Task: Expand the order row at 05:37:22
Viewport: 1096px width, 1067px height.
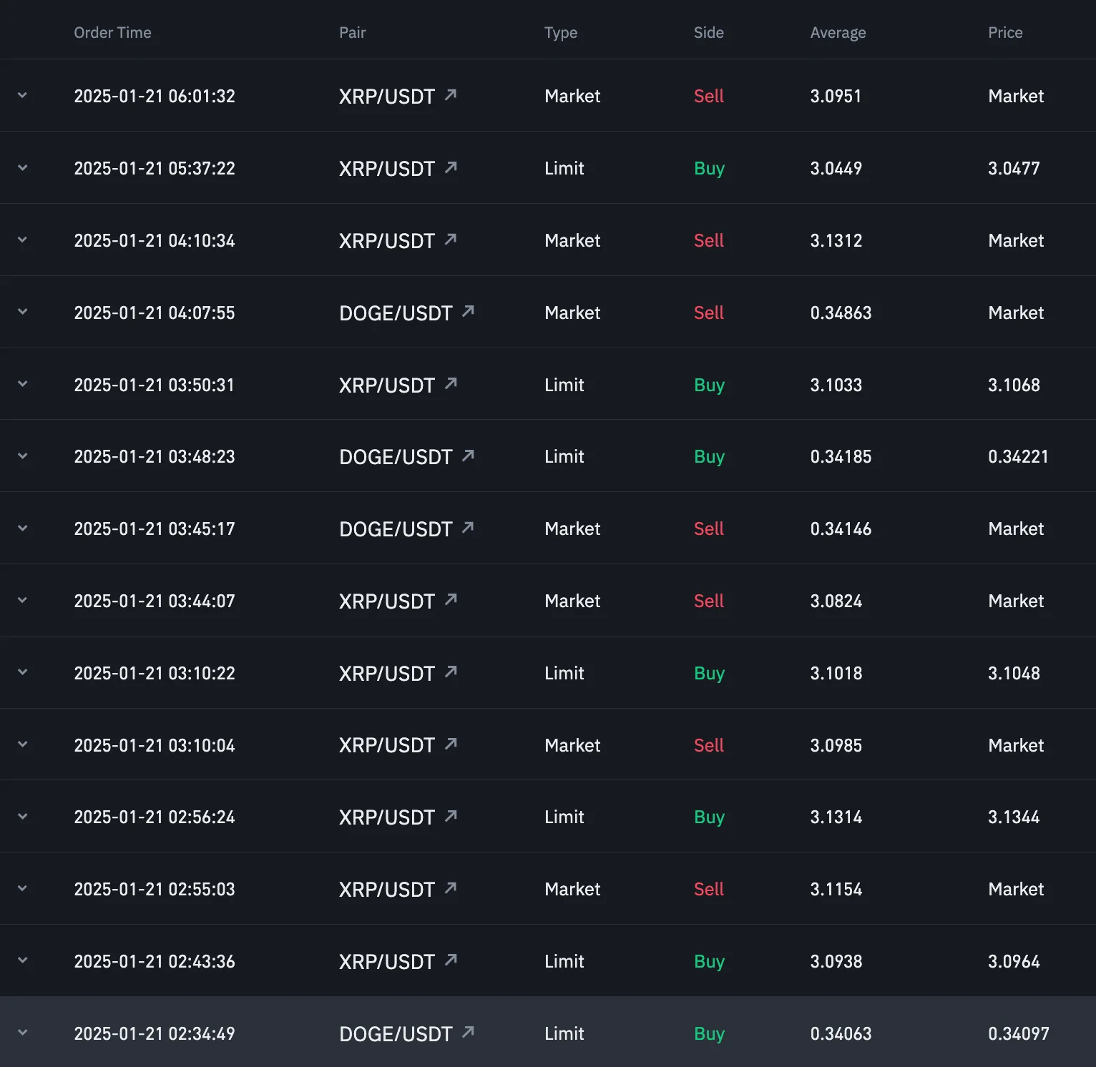Action: 22,167
